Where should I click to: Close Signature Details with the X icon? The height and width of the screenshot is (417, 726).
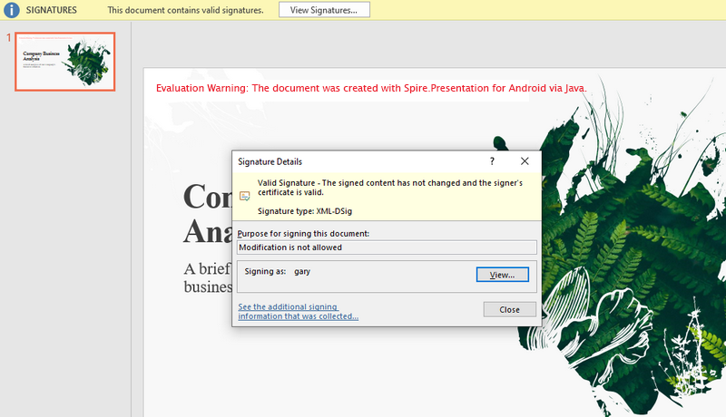(525, 160)
